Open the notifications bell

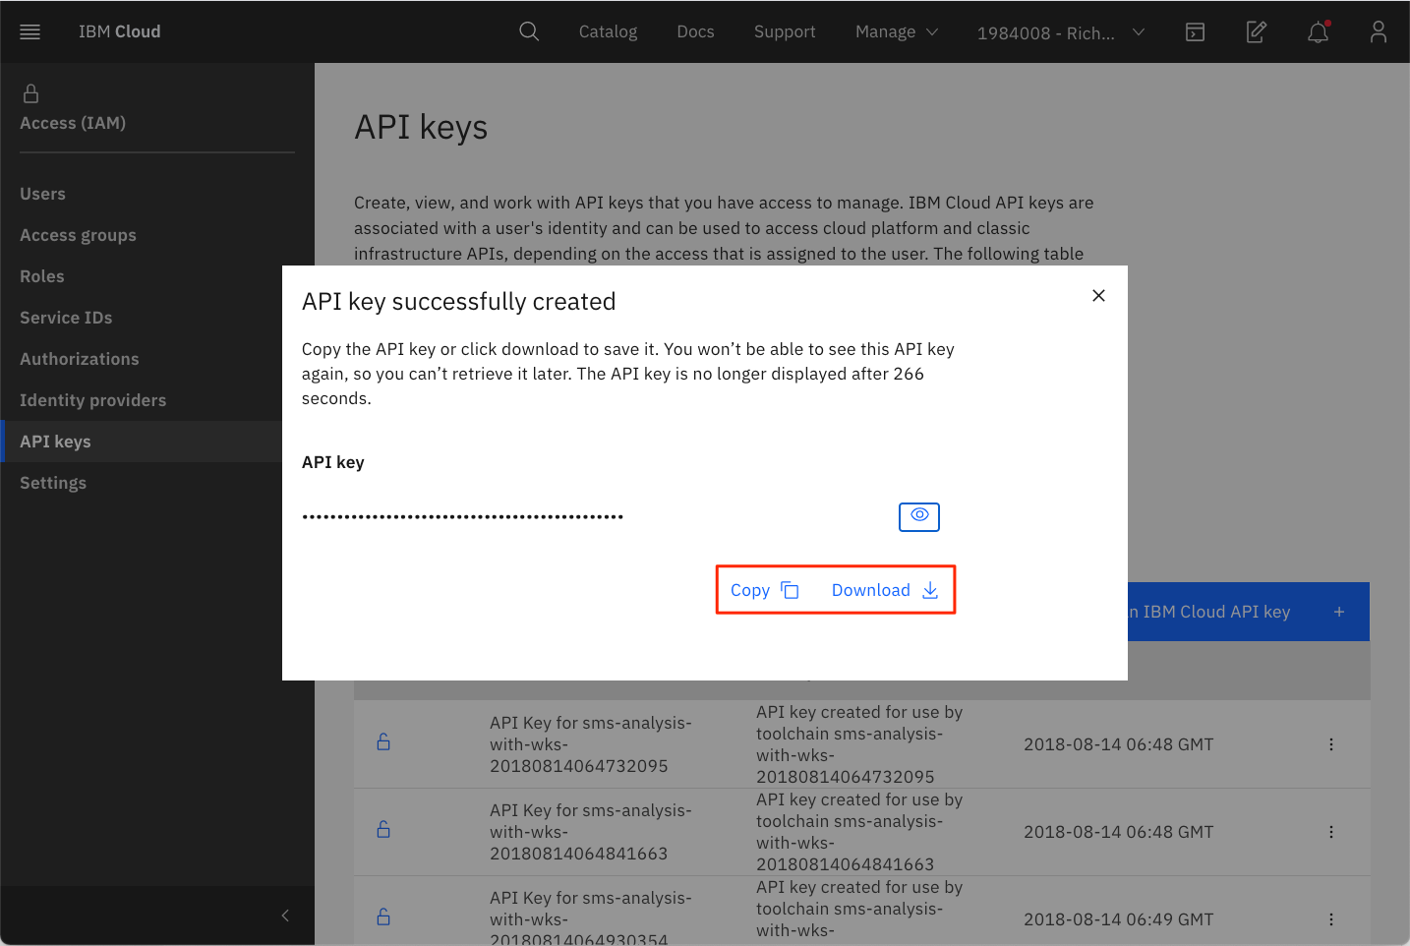pyautogui.click(x=1319, y=31)
